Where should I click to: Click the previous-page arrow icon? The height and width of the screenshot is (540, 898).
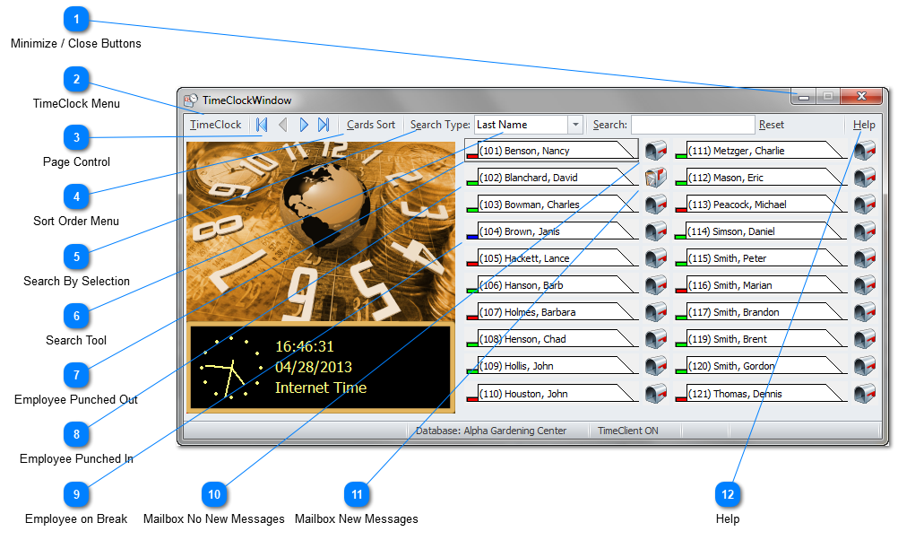(282, 125)
